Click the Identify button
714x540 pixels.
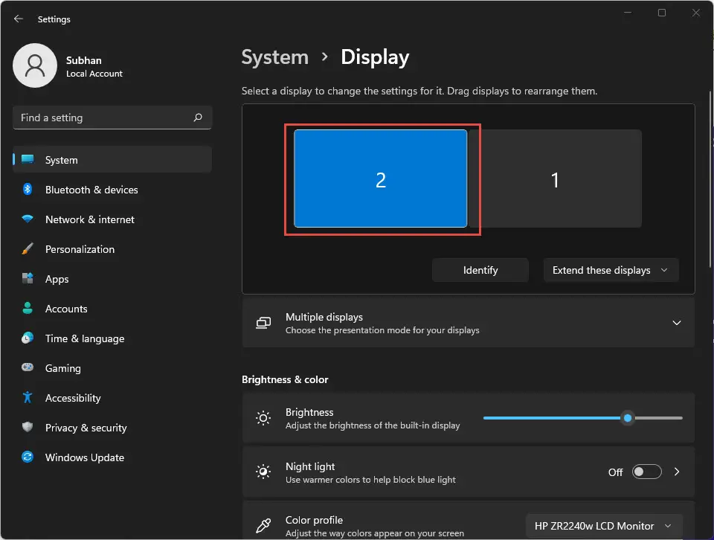tap(480, 270)
